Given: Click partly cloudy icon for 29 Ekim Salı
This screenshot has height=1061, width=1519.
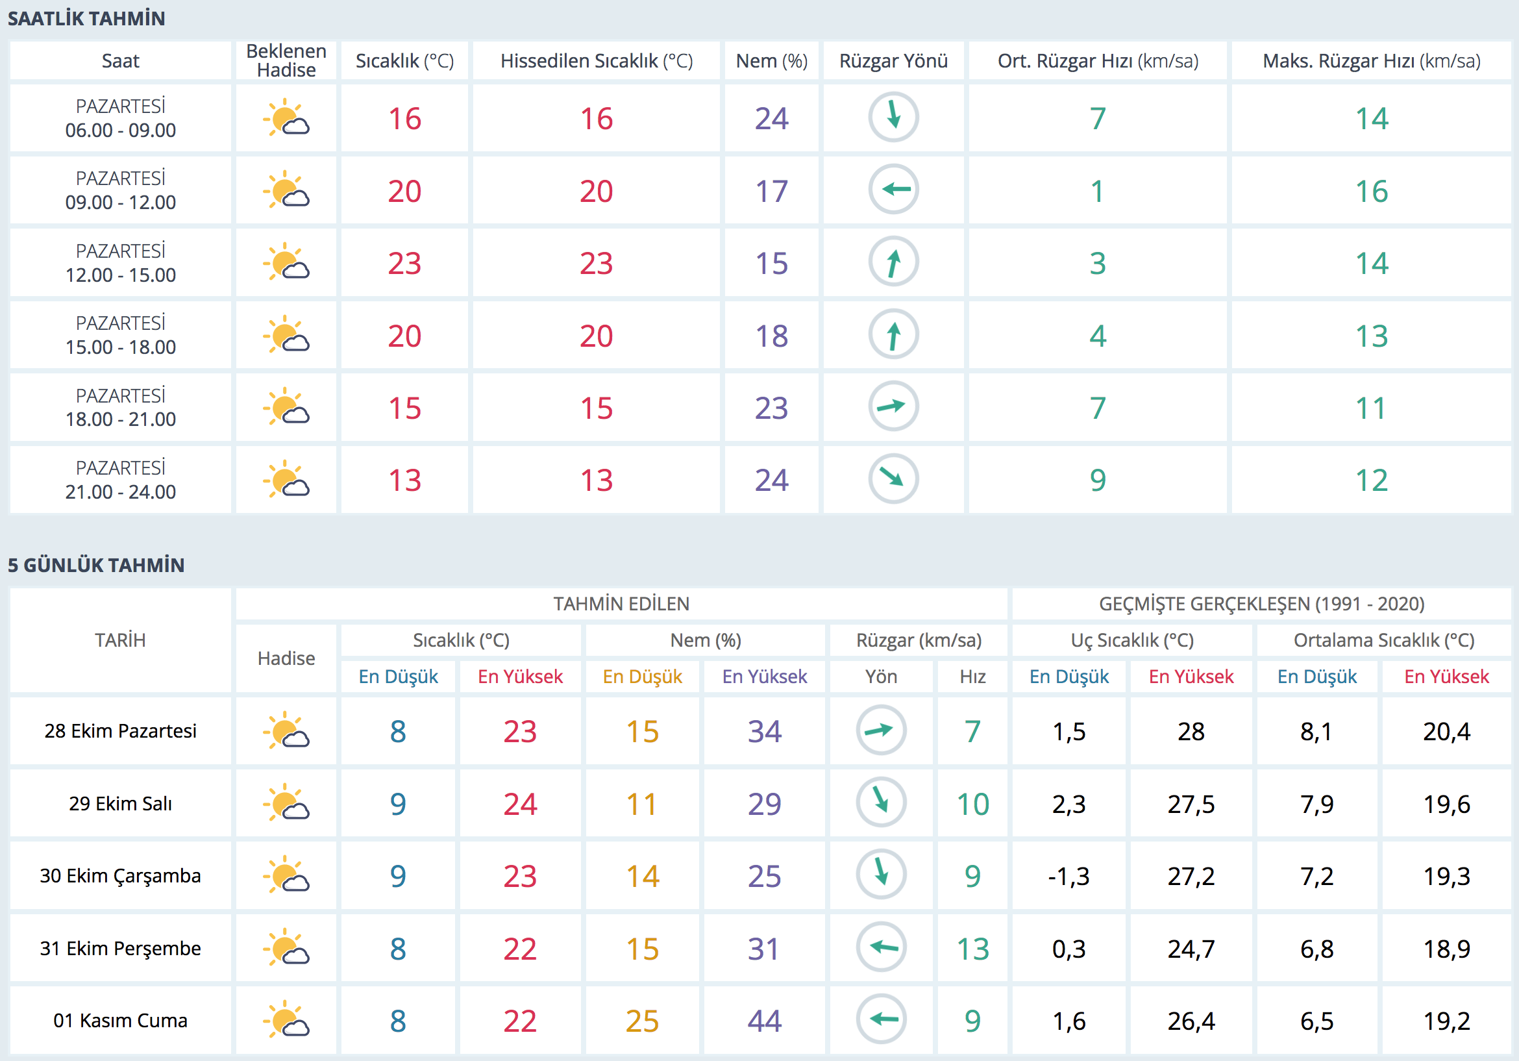Looking at the screenshot, I should (x=286, y=803).
